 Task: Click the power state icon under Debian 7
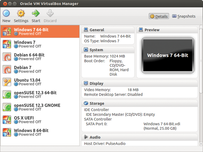16,72
